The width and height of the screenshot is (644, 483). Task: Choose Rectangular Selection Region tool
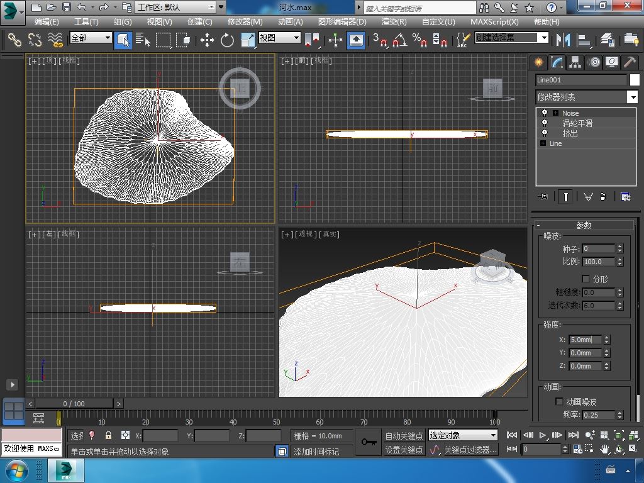[x=163, y=40]
